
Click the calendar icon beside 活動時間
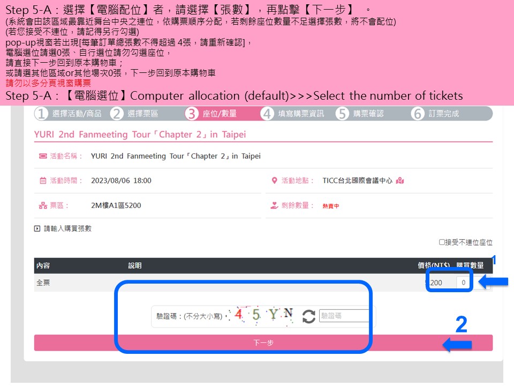point(43,181)
